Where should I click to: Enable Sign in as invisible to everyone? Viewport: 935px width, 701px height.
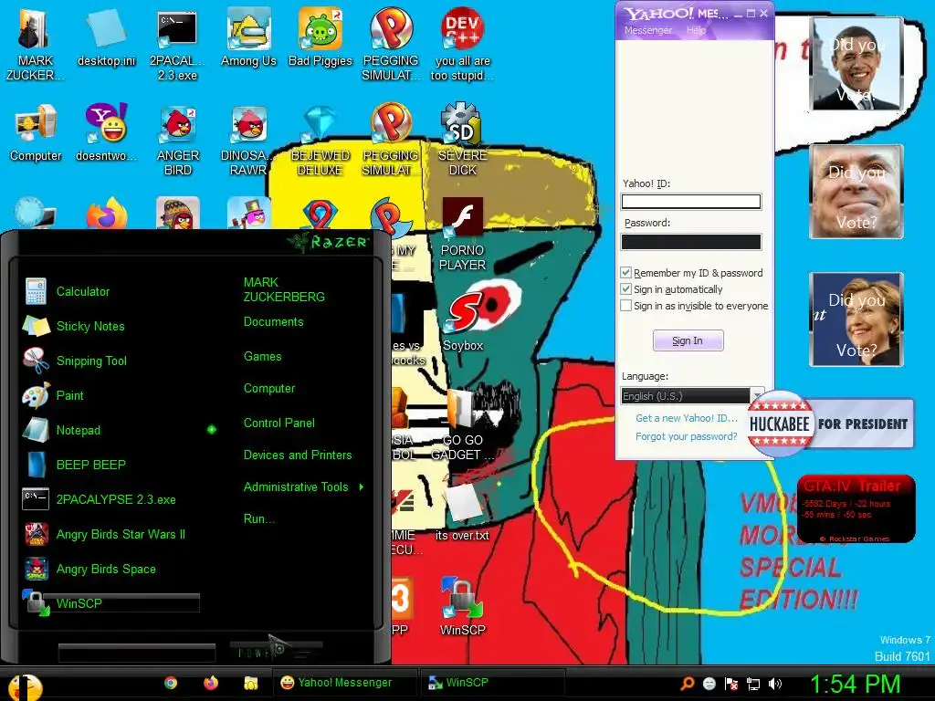pyautogui.click(x=625, y=306)
